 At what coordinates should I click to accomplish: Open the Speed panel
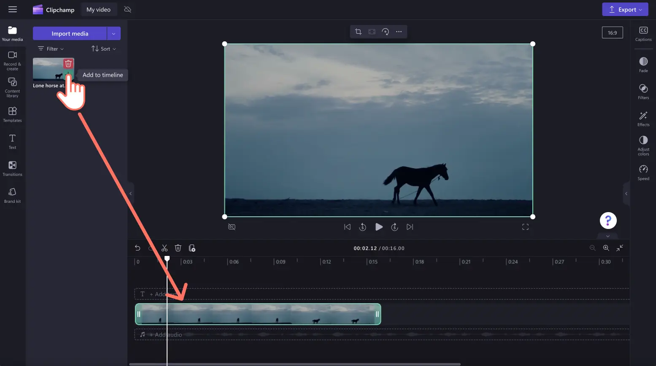coord(643,173)
